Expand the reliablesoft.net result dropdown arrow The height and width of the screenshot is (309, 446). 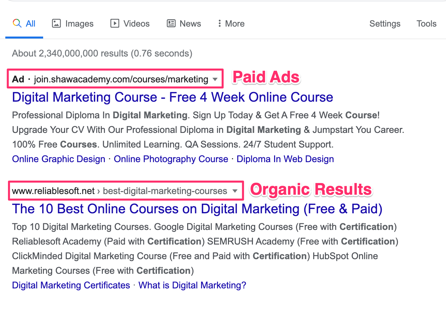tap(235, 191)
